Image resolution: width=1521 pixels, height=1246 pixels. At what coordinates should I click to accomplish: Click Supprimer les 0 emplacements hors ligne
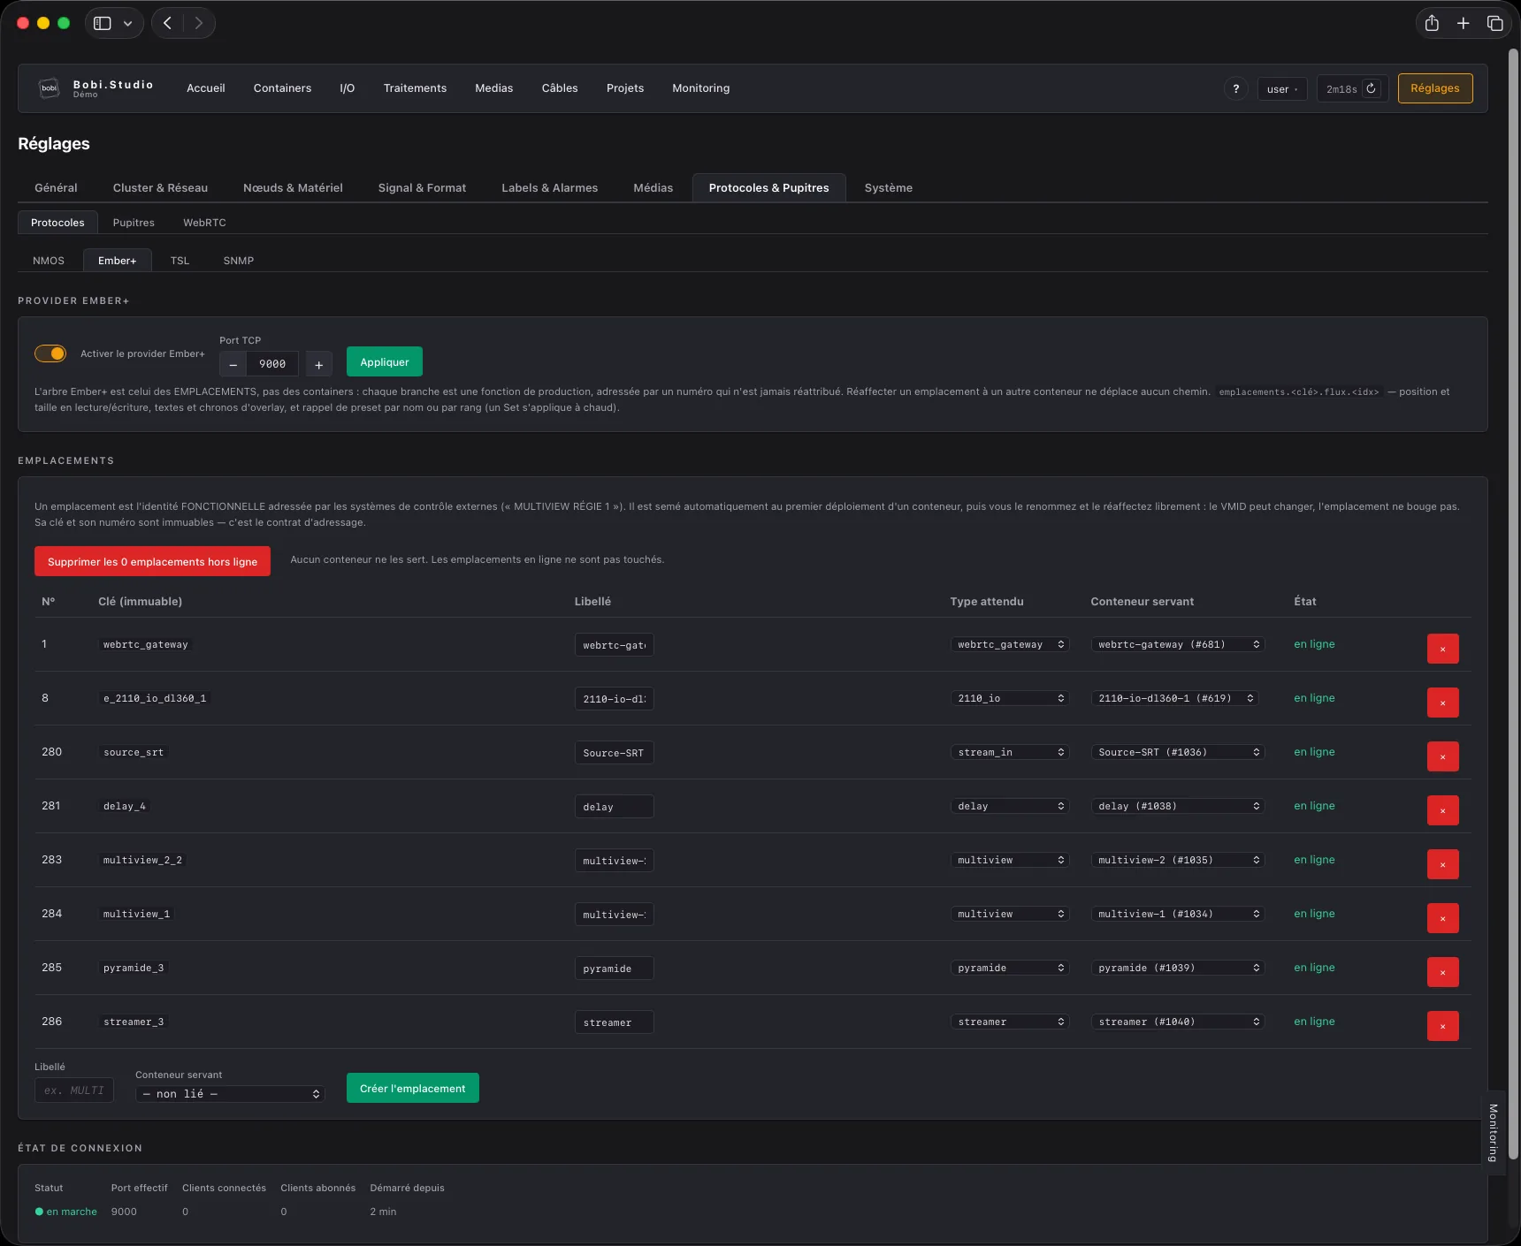[152, 561]
